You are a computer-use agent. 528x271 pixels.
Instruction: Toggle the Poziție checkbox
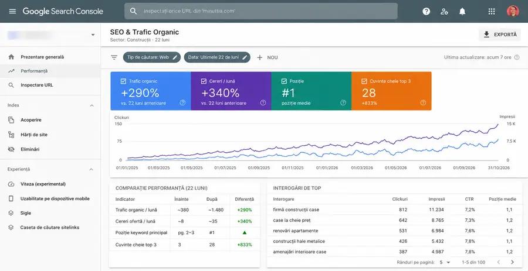[x=284, y=81]
